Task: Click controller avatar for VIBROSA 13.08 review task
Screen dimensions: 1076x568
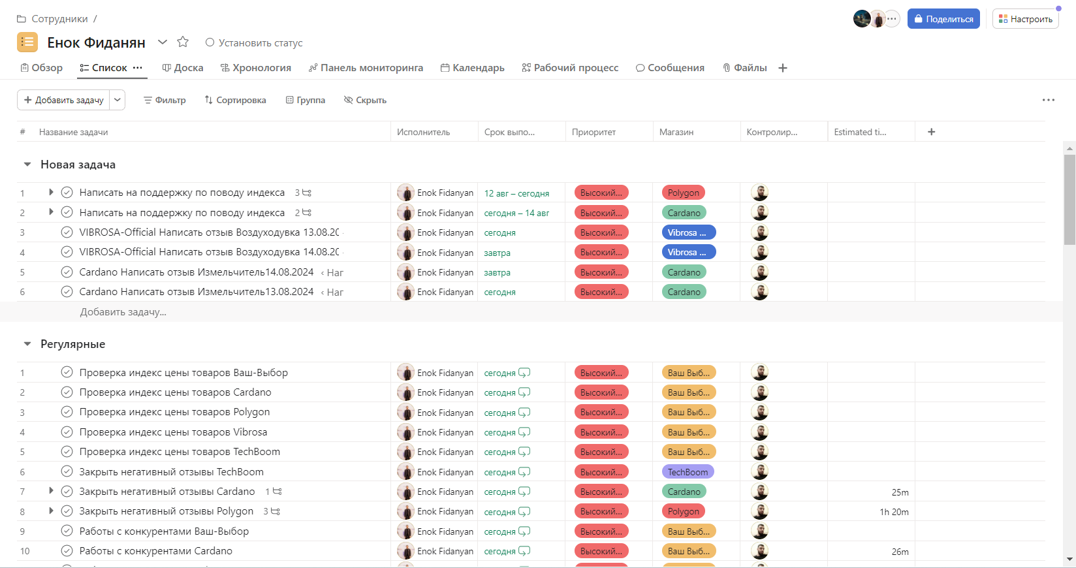Action: pos(759,232)
